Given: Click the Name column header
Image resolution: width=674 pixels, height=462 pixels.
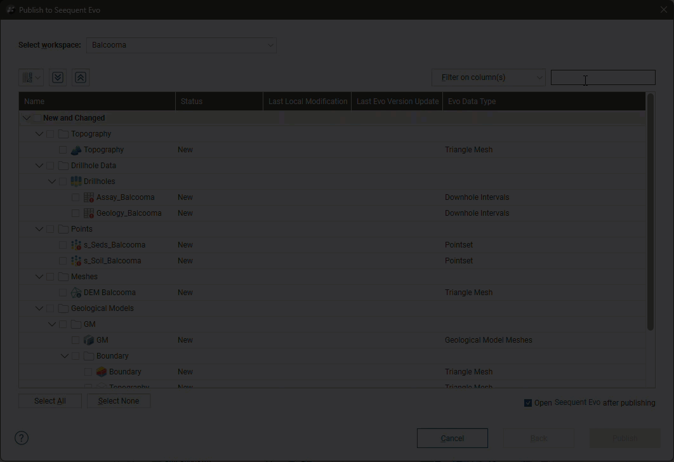Looking at the screenshot, I should click(97, 102).
